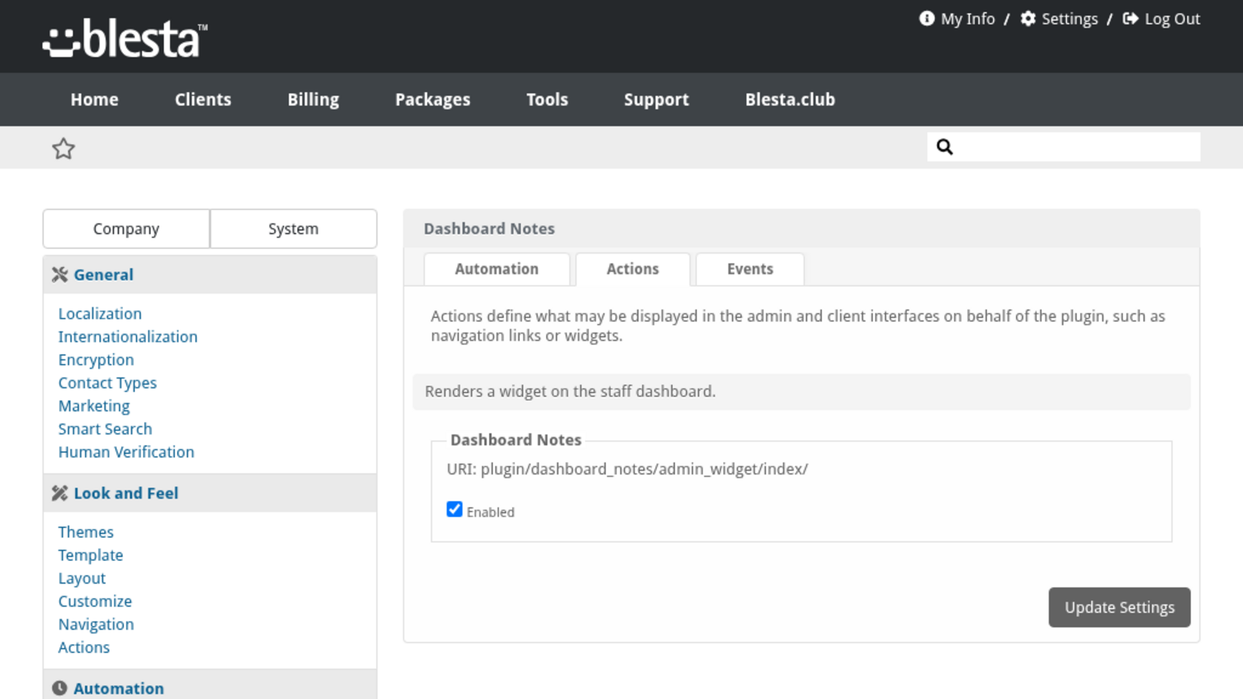Click the Dashboard Notes fieldset legend
This screenshot has height=699, width=1243.
(516, 440)
